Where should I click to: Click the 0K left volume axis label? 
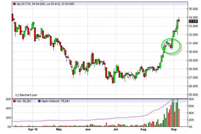coord(9,127)
